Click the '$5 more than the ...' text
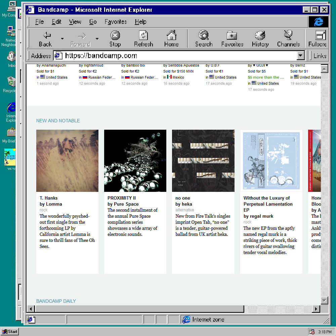The width and height of the screenshot is (336, 336). [x=266, y=77]
